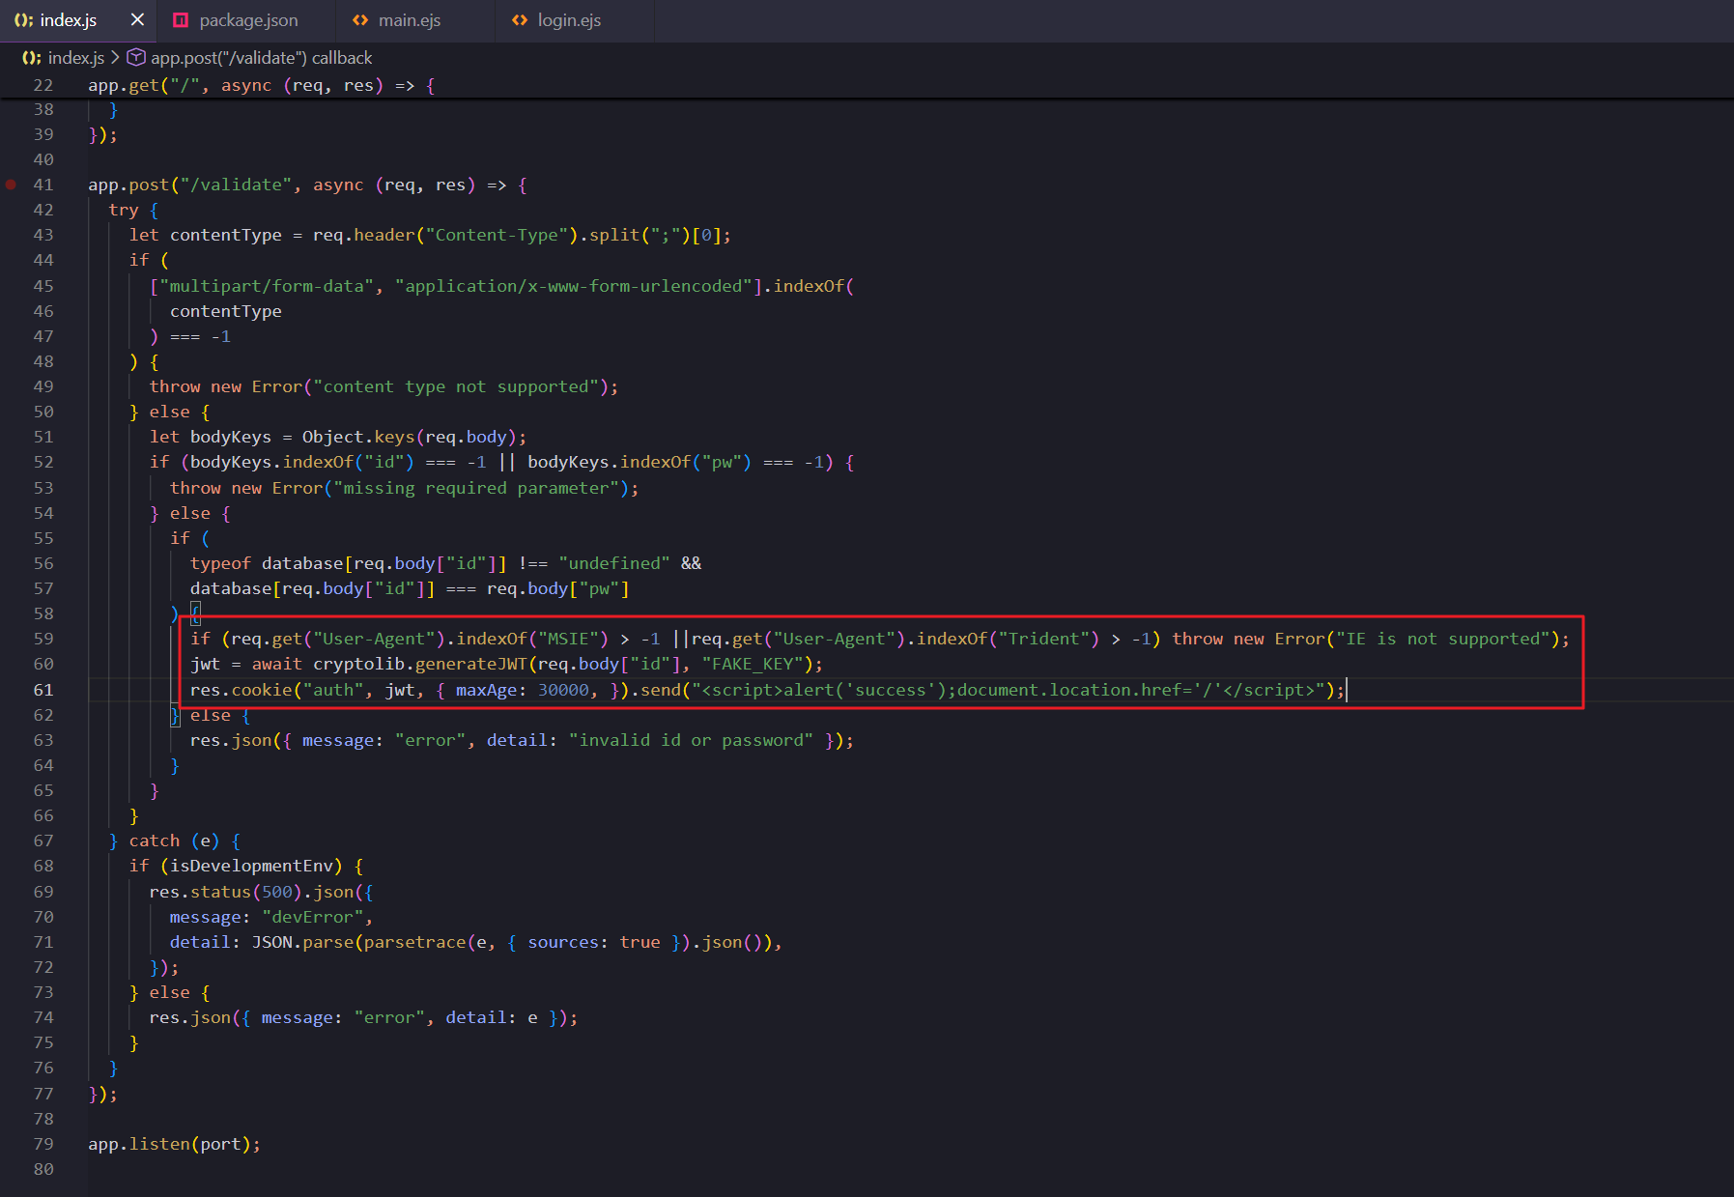
Task: Click the cube symbol icon in breadcrumb
Action: tap(136, 58)
